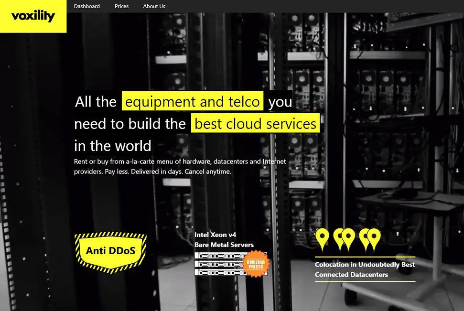
Task: Open the About Us menu item
Action: [x=154, y=6]
